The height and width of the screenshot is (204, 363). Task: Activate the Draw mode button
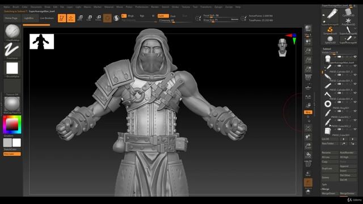click(71, 18)
